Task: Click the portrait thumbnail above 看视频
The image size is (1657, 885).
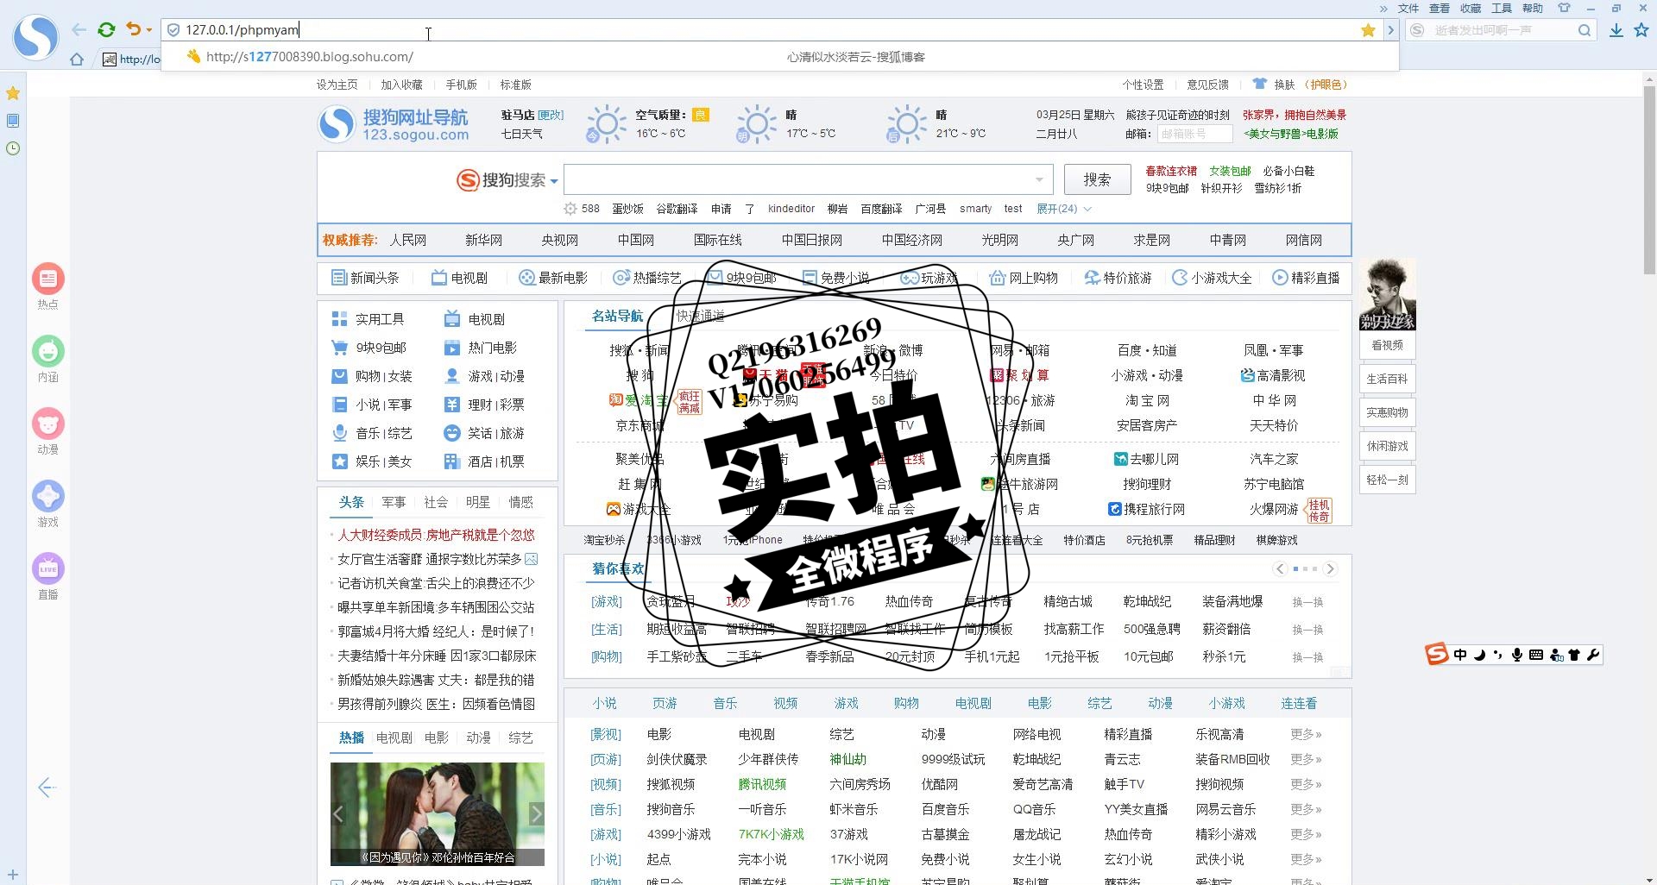Action: (1387, 295)
